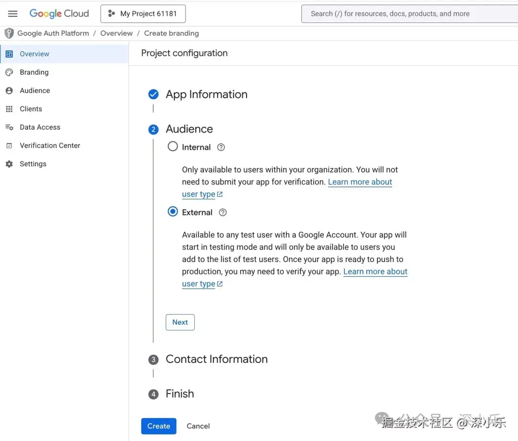Open the hamburger navigation menu
Viewport: 518px width, 441px height.
(x=13, y=14)
